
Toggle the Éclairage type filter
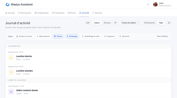point(72,36)
